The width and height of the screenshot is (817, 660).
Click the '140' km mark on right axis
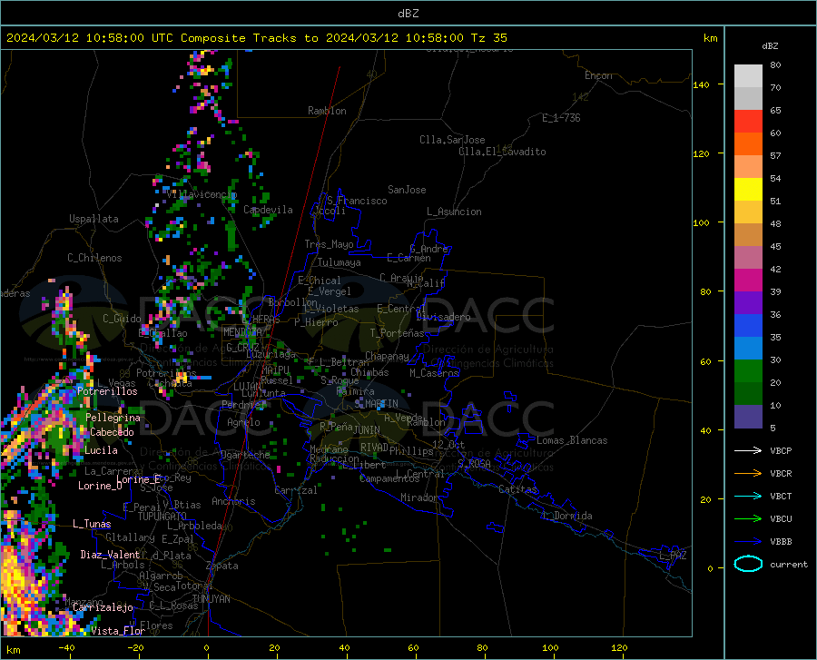(x=701, y=85)
